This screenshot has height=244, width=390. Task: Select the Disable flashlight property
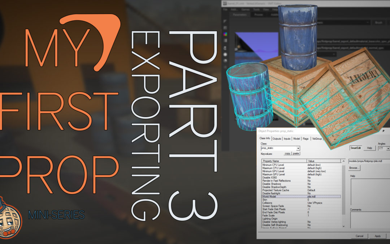tap(301, 193)
